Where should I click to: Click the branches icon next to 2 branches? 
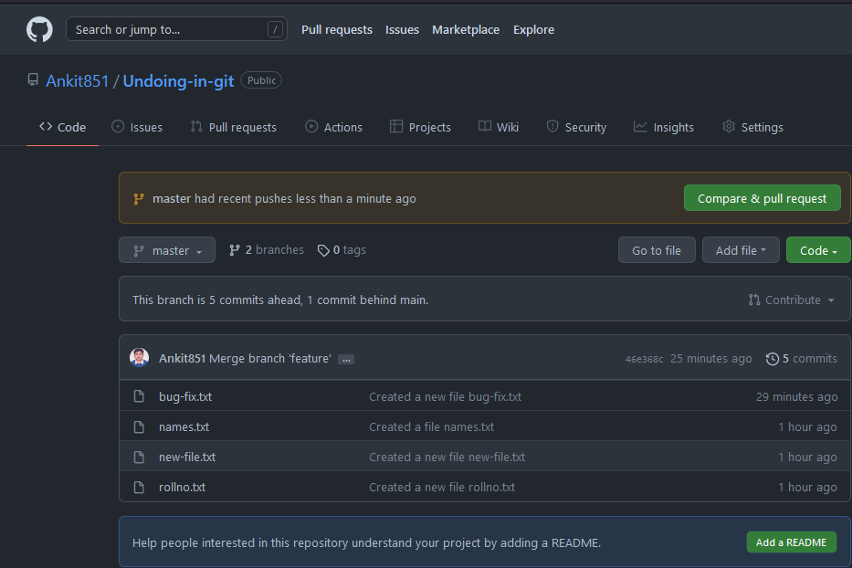tap(235, 250)
